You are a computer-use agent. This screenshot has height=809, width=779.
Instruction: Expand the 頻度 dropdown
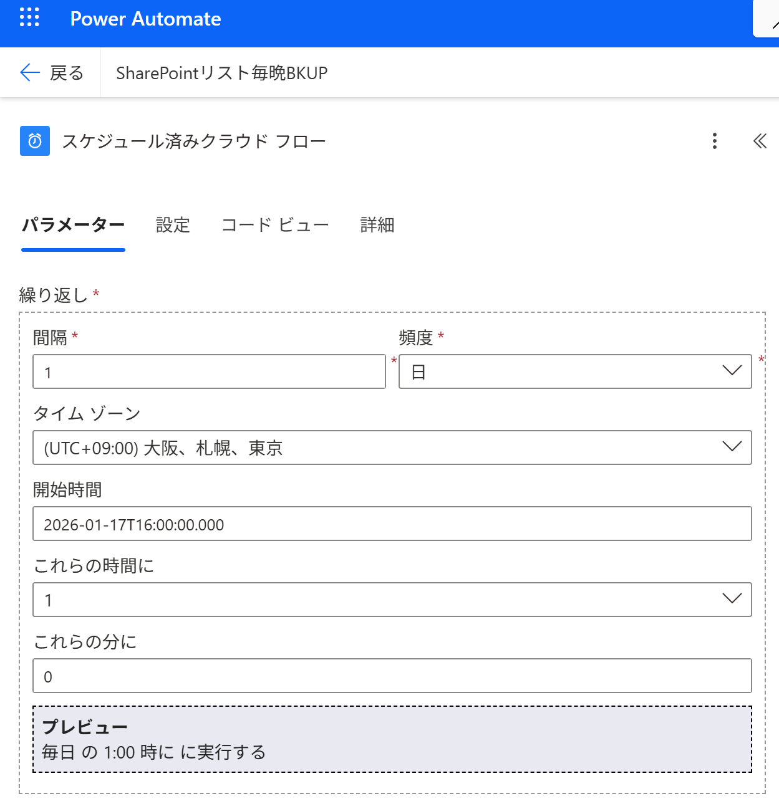point(574,372)
